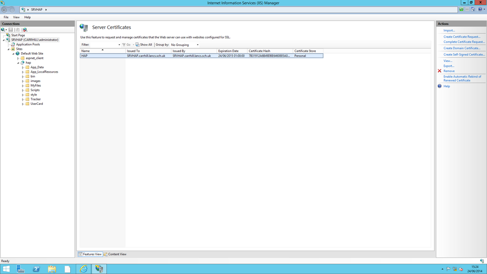Select the Scripts folder in tree
487x274 pixels.
(x=35, y=90)
